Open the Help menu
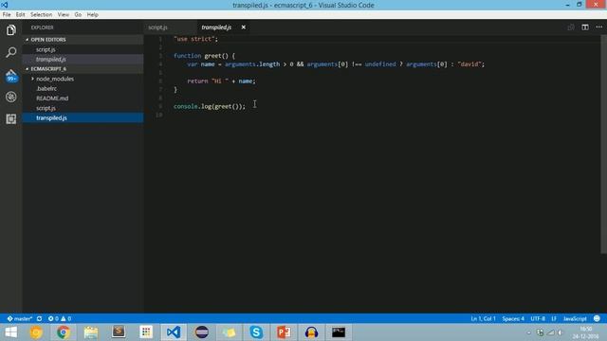Screen dimensions: 607x341 pyautogui.click(x=92, y=14)
